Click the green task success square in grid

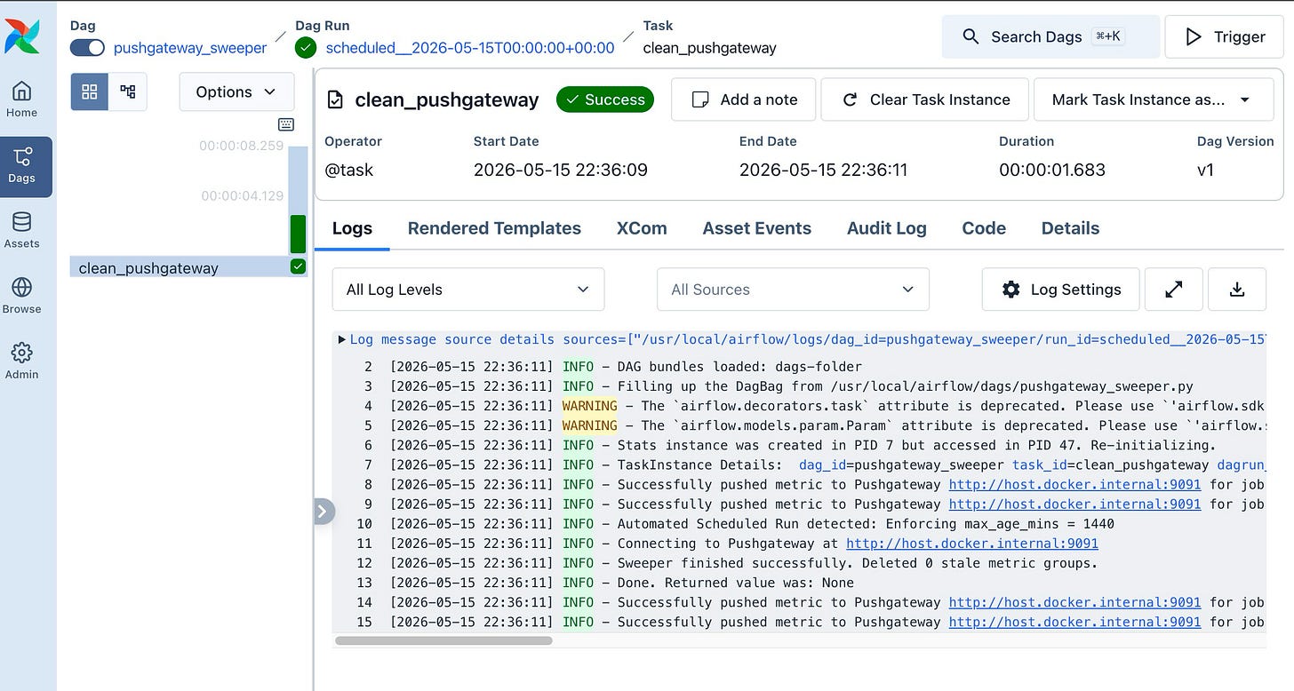pyautogui.click(x=298, y=266)
